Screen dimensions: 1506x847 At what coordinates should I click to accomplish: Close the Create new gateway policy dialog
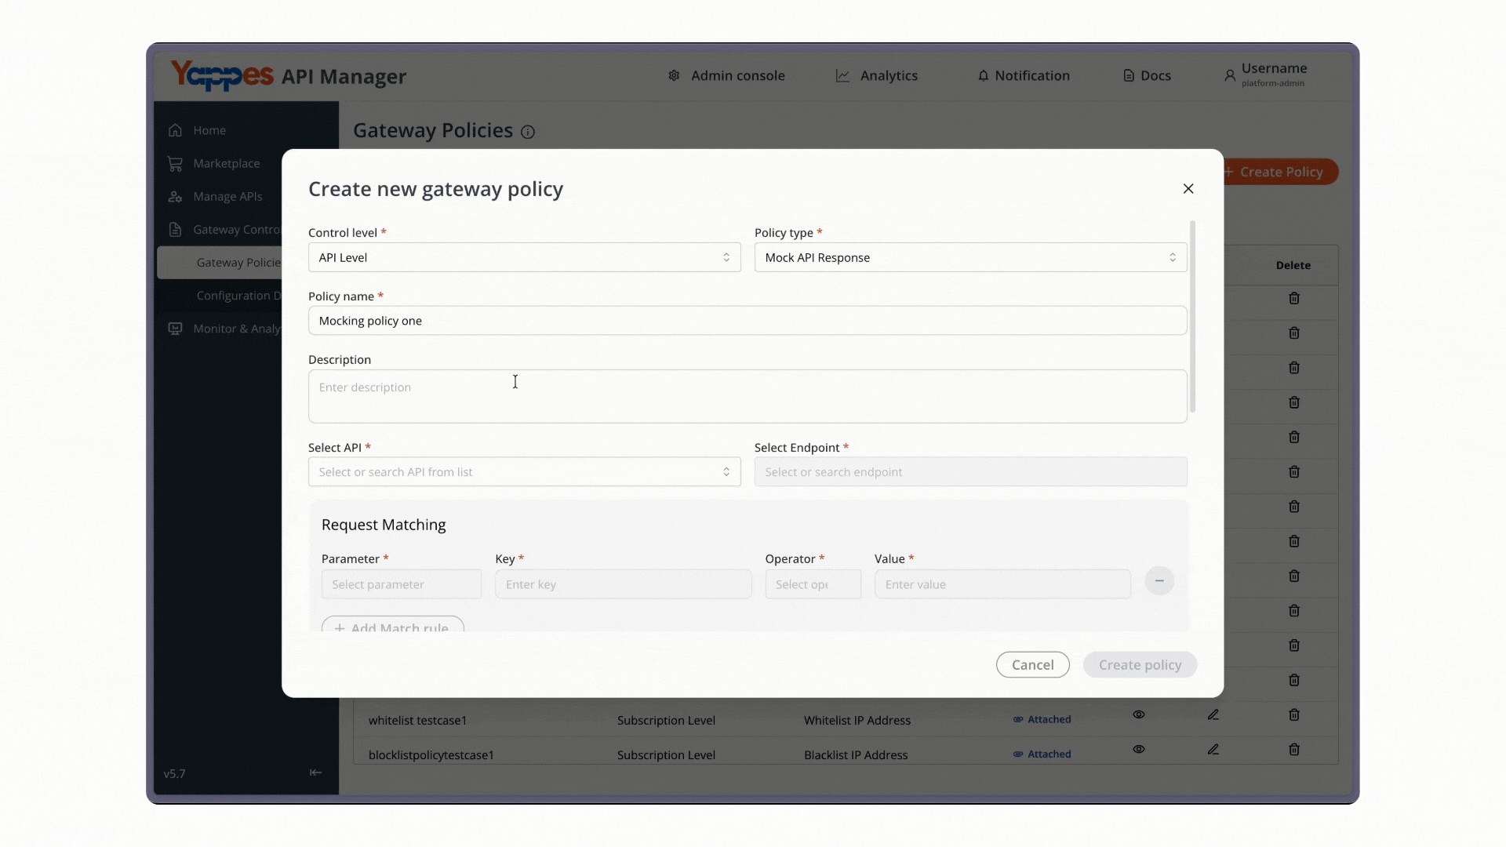coord(1188,188)
